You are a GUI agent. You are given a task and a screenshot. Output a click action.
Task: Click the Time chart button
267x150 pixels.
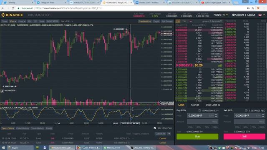tap(5, 21)
